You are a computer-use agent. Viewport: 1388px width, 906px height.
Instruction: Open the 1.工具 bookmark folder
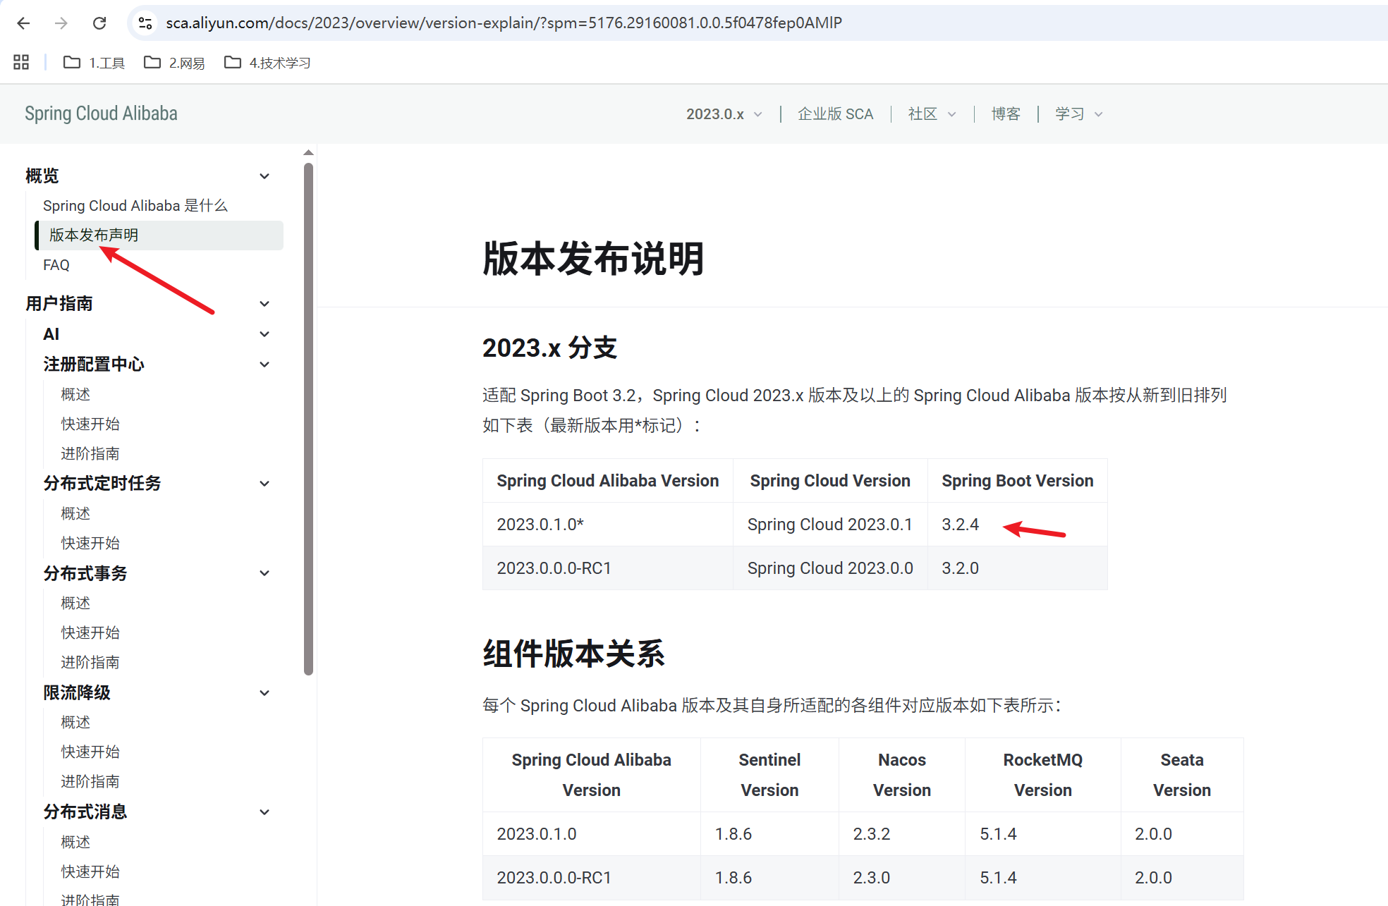94,63
